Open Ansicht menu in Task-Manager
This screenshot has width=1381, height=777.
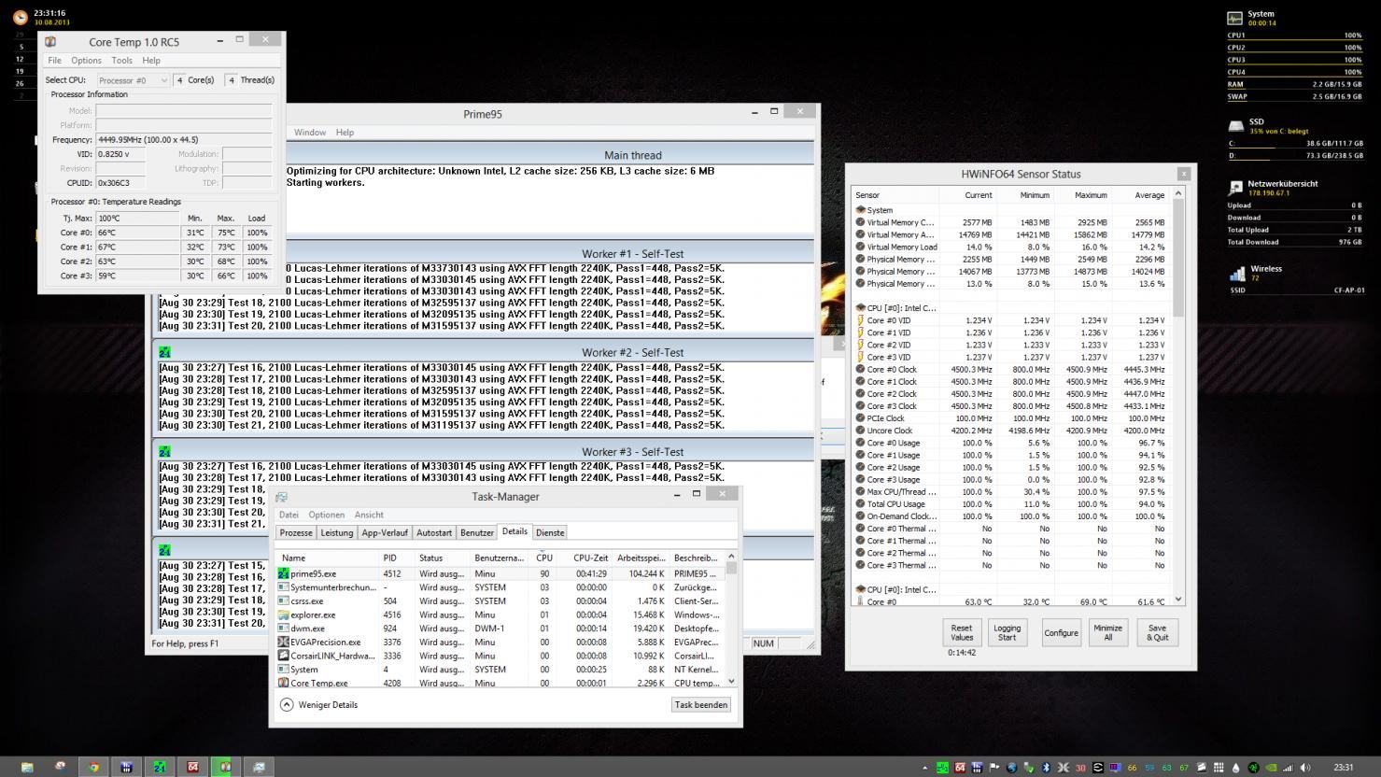[x=369, y=515]
